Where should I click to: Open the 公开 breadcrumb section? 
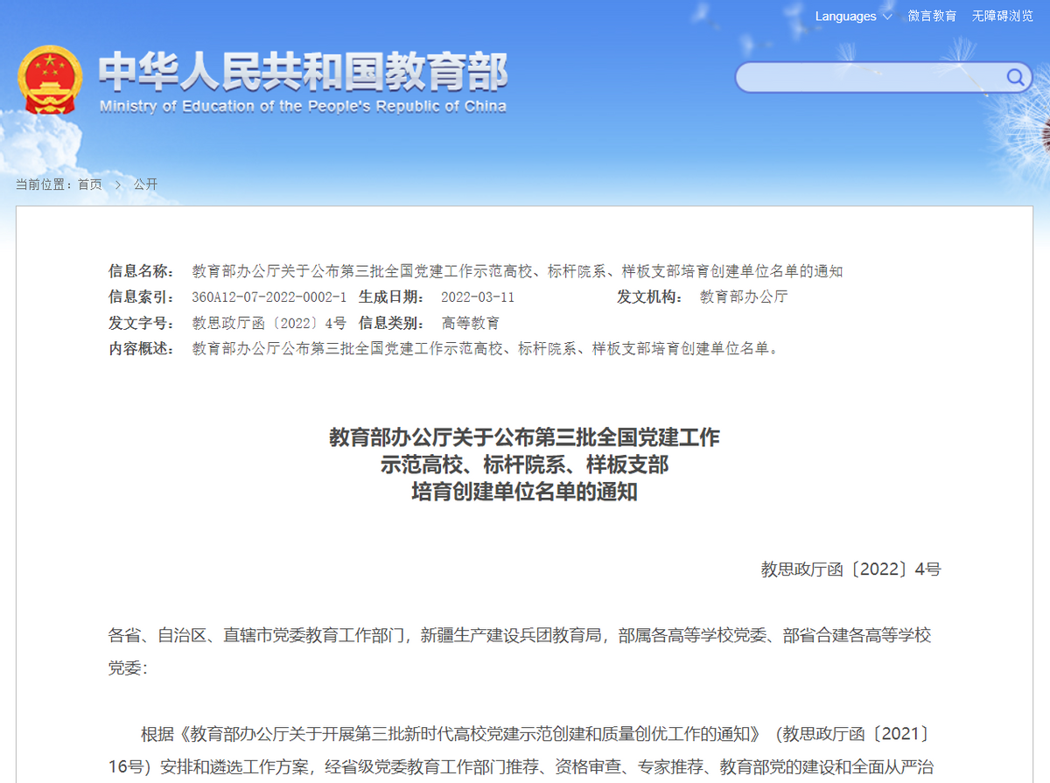(145, 185)
